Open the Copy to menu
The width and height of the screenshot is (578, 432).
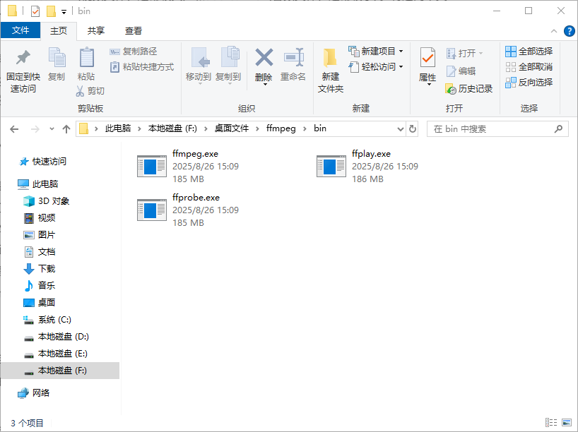tap(228, 66)
